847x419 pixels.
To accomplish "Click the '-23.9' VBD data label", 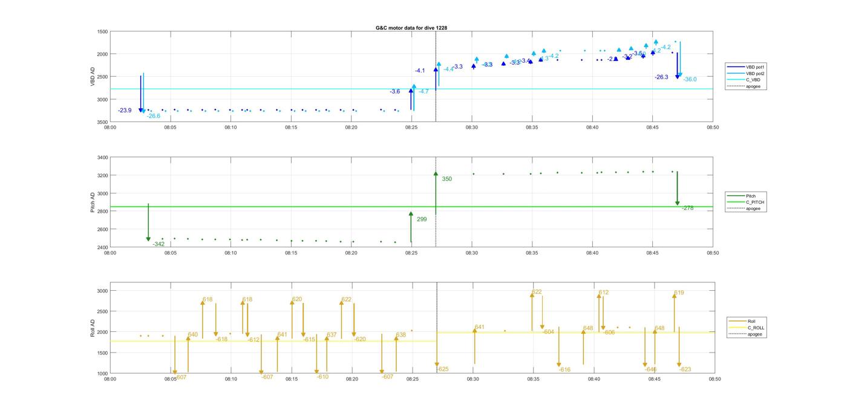I will [125, 111].
